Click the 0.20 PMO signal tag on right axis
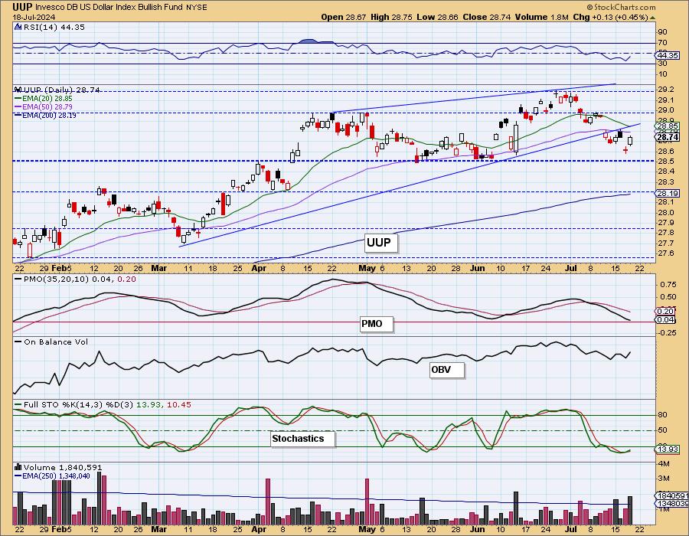The width and height of the screenshot is (689, 536). pos(666,312)
